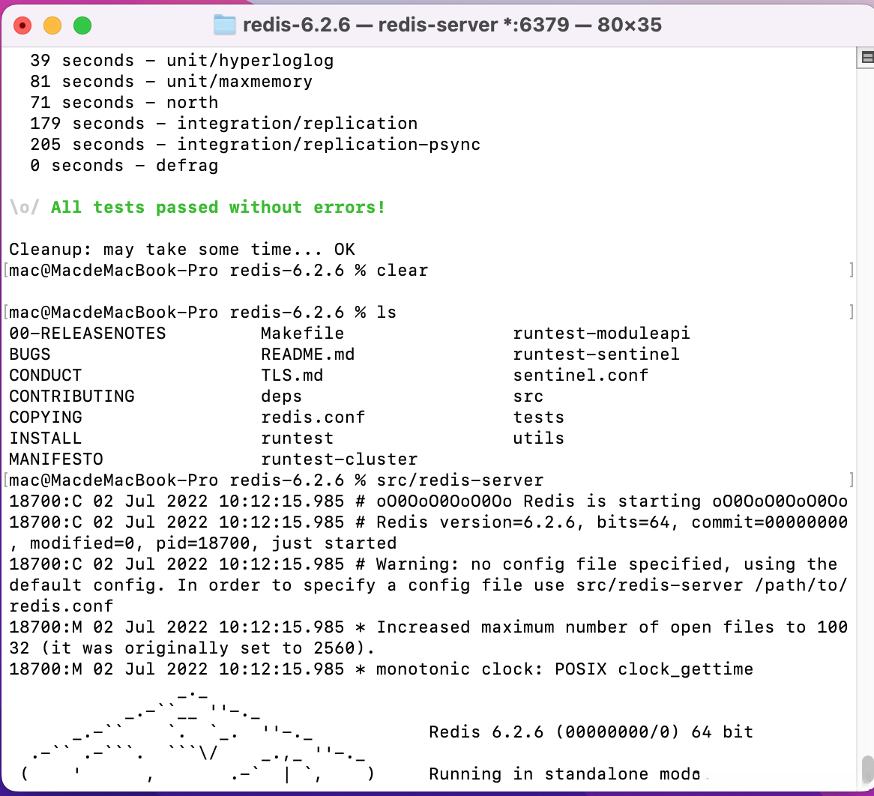Click the red close window button
This screenshot has width=874, height=796.
[22, 25]
